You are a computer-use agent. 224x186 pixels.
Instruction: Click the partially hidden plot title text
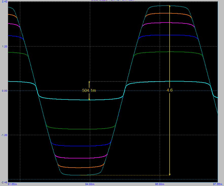[113, 1]
